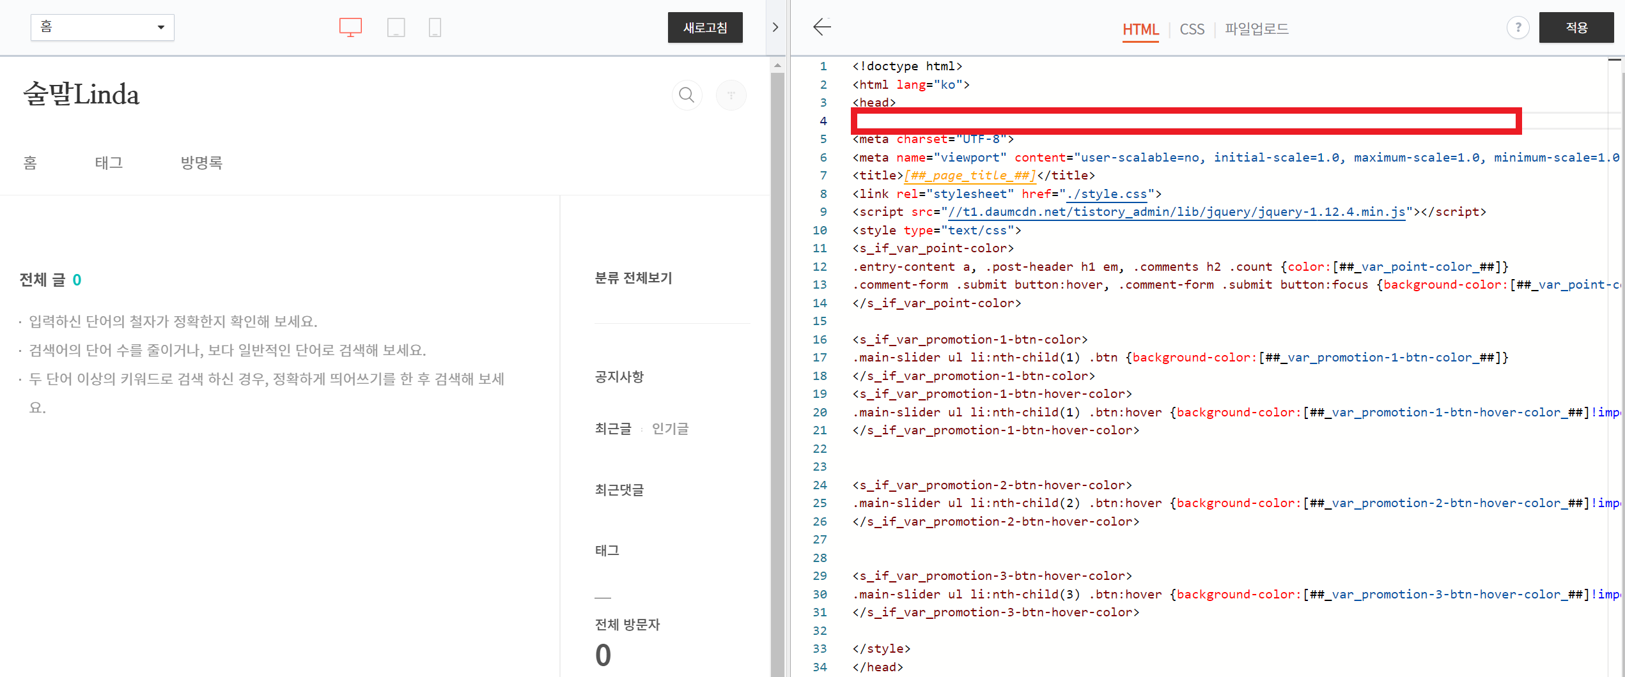Click the </s_if_var_point-color> closing tag

(x=937, y=303)
